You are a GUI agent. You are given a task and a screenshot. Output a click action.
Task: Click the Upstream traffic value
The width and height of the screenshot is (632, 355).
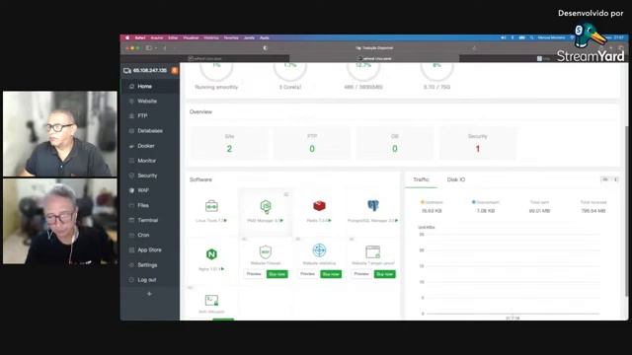(432, 211)
